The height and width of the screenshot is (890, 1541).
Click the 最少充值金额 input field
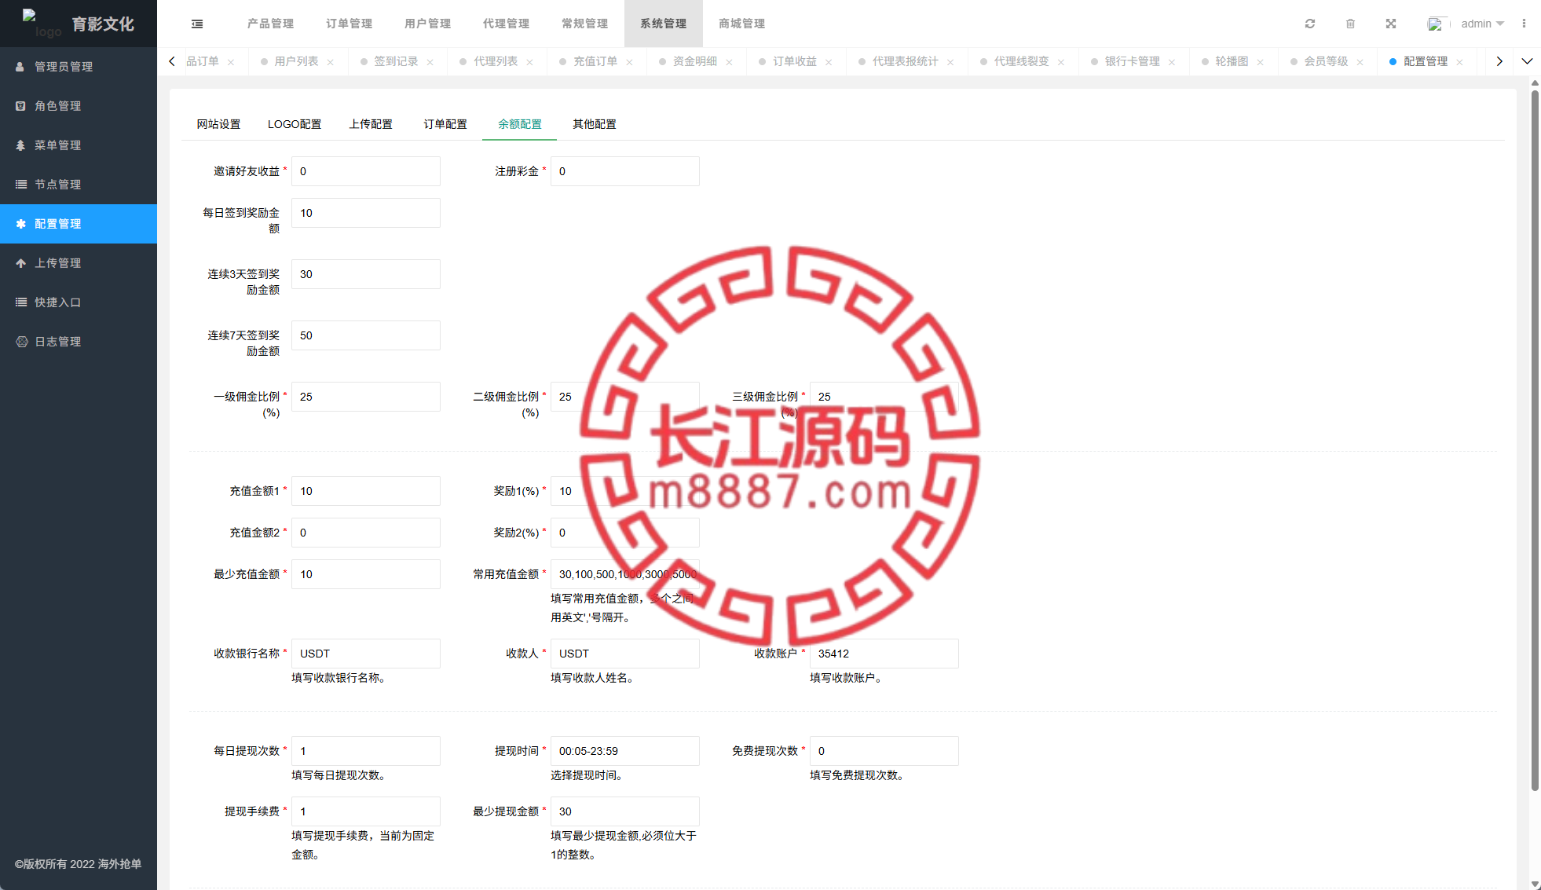[366, 574]
